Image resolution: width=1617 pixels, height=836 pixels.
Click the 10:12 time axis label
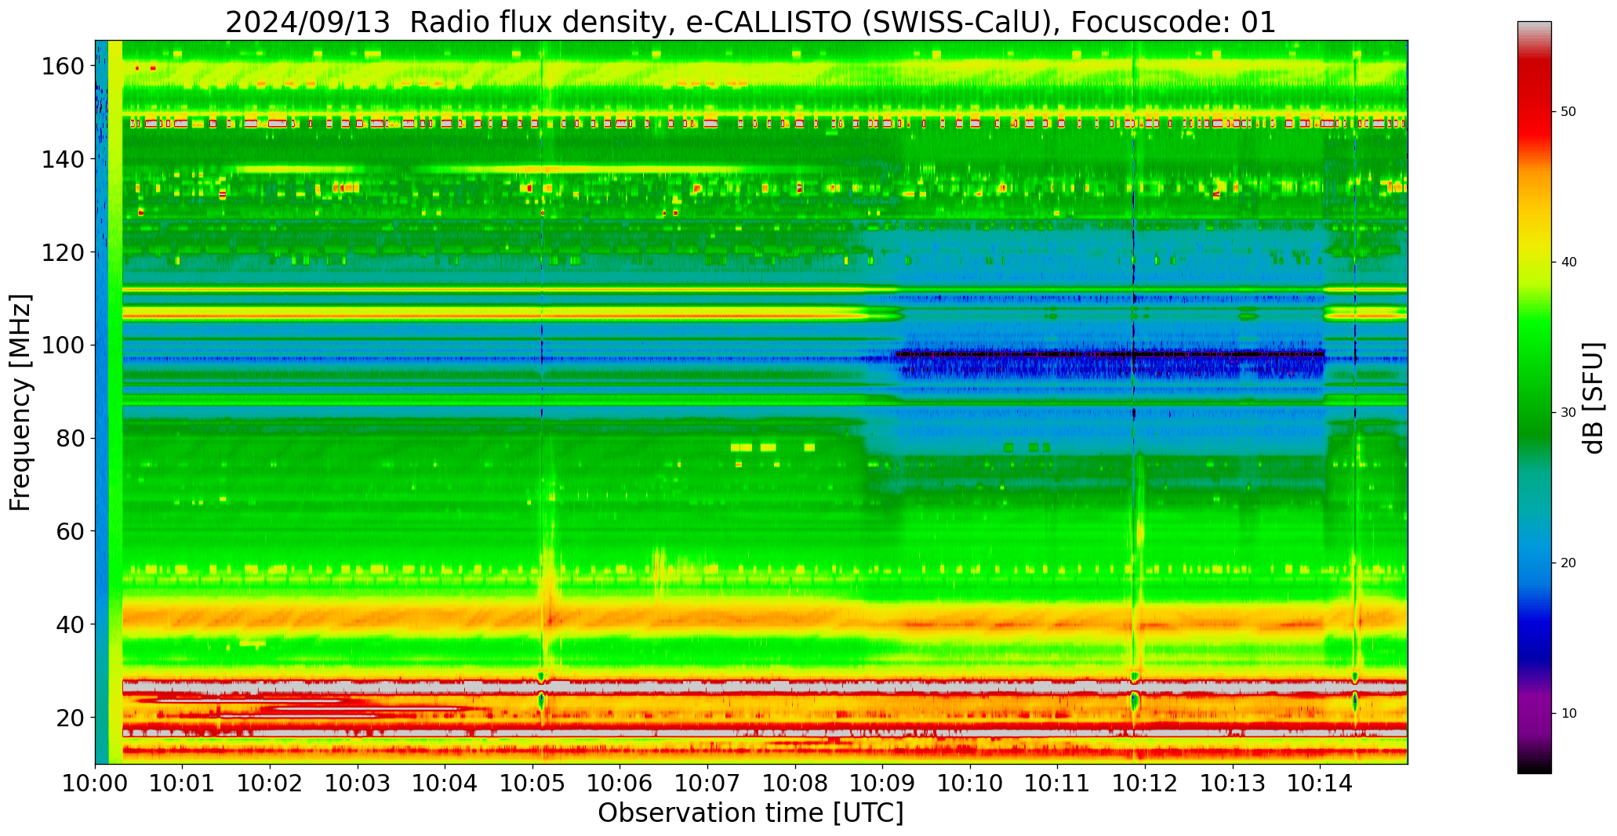click(1144, 784)
